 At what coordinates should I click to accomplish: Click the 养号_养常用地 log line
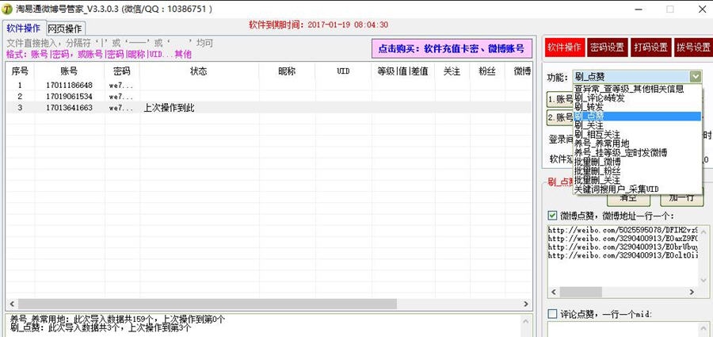click(117, 320)
